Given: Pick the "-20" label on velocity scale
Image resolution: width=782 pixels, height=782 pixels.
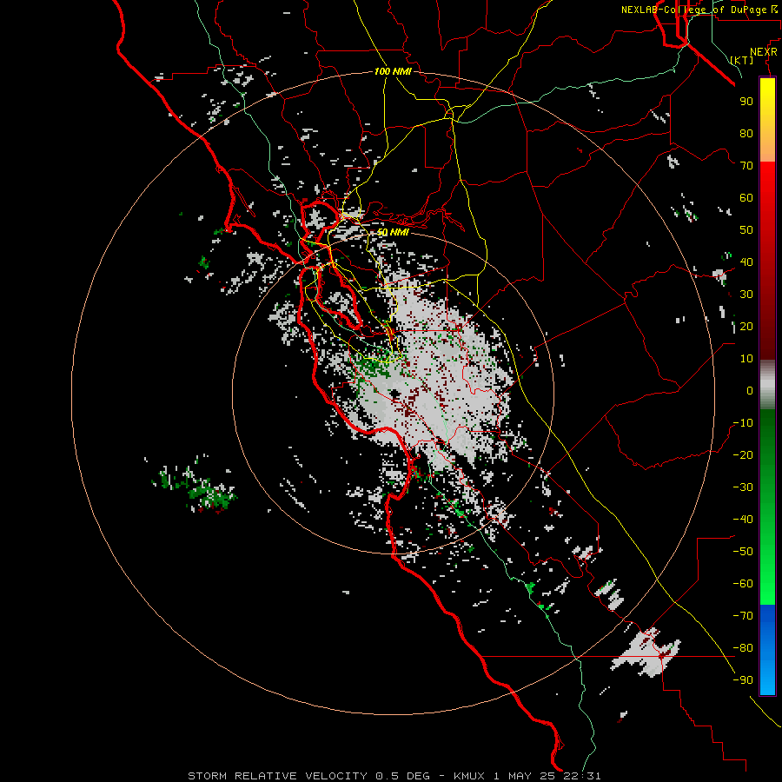Looking at the screenshot, I should (x=743, y=454).
